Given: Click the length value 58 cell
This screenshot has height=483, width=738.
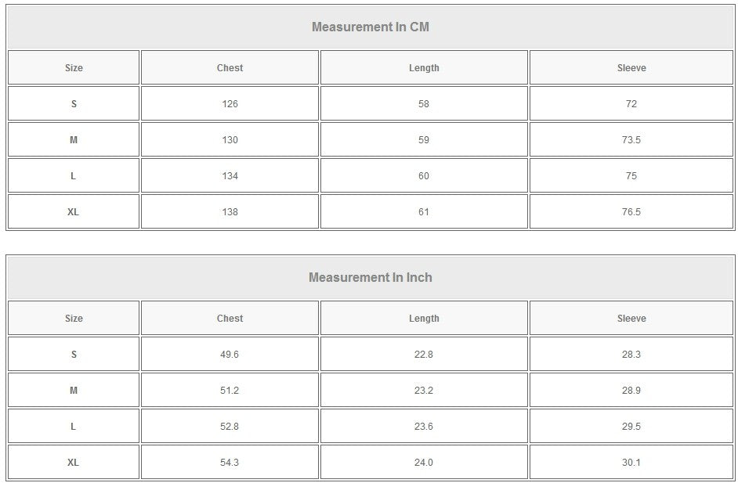Looking at the screenshot, I should (x=424, y=104).
